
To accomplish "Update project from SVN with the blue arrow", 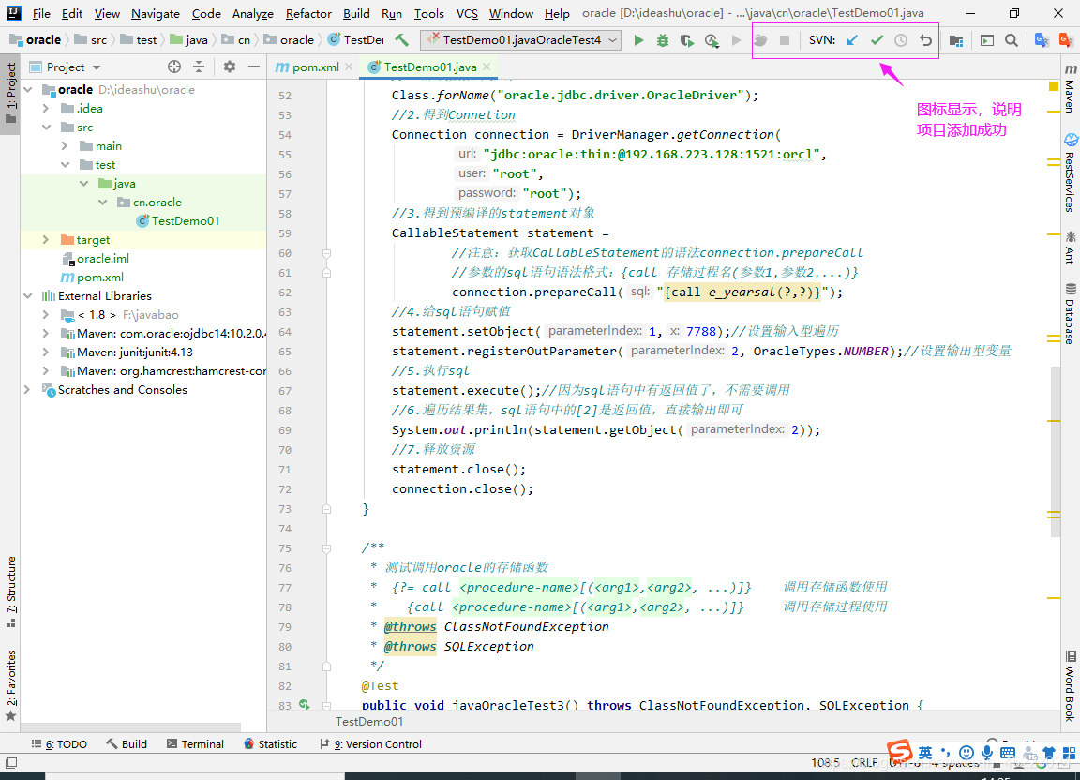I will 852,40.
